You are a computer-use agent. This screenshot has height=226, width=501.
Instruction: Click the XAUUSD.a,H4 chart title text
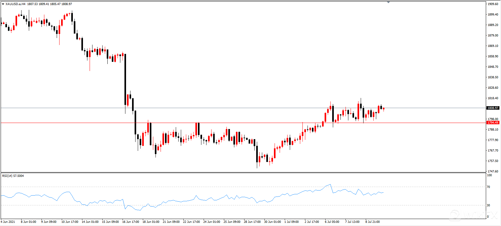pos(15,4)
